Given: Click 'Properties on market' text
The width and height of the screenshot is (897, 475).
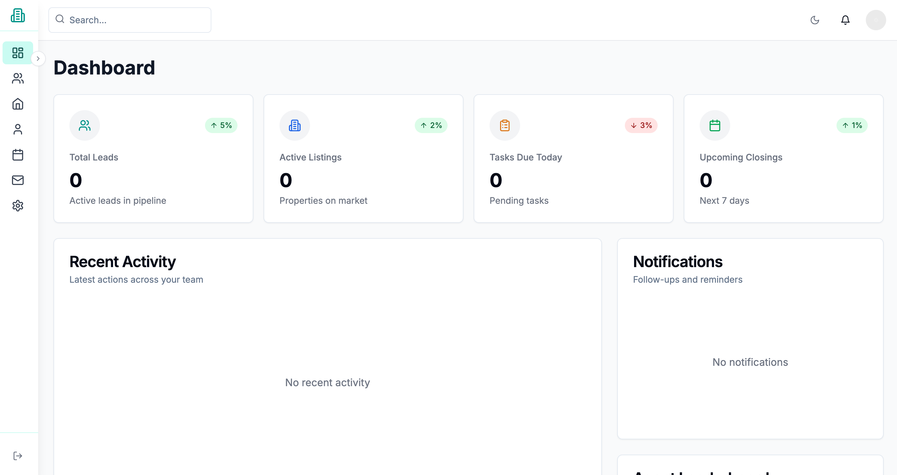Looking at the screenshot, I should click(323, 201).
